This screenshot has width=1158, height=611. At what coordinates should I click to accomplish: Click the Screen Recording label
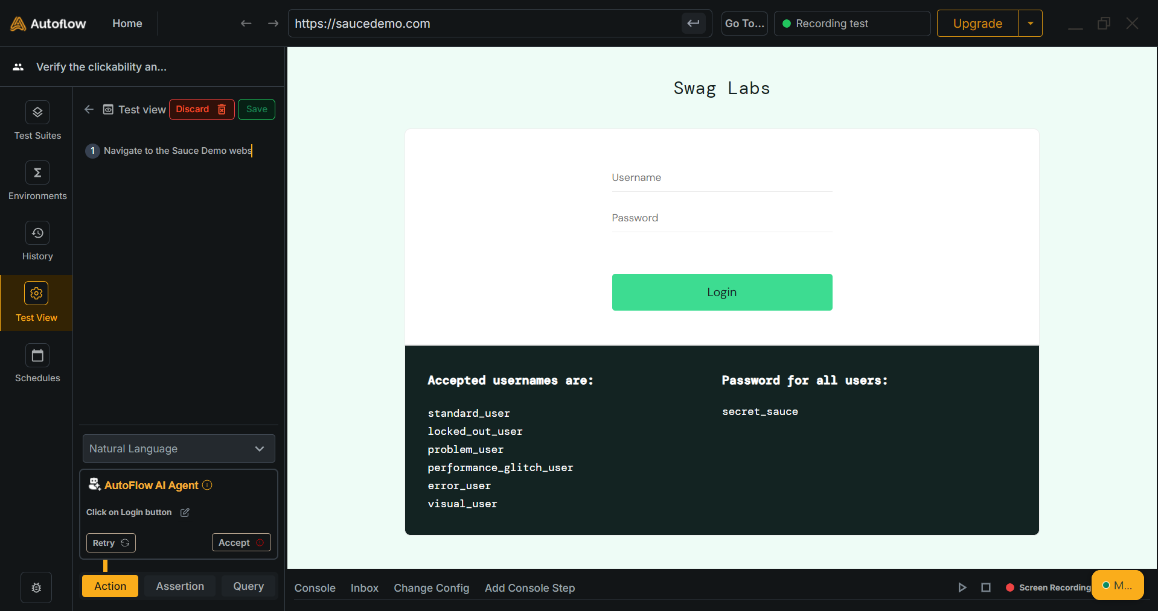[x=1055, y=587]
